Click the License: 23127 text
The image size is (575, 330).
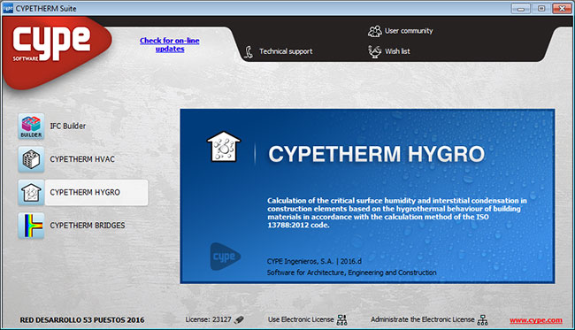(208, 319)
